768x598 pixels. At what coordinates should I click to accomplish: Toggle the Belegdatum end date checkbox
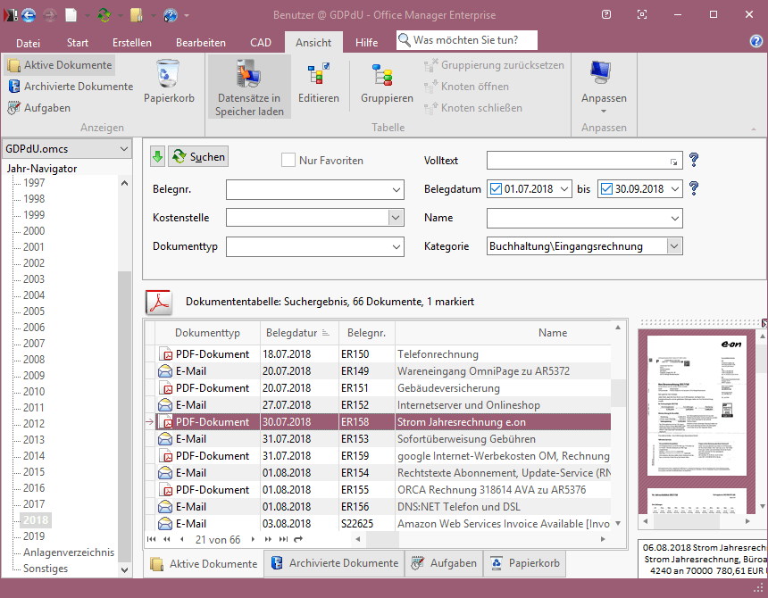pyautogui.click(x=606, y=189)
